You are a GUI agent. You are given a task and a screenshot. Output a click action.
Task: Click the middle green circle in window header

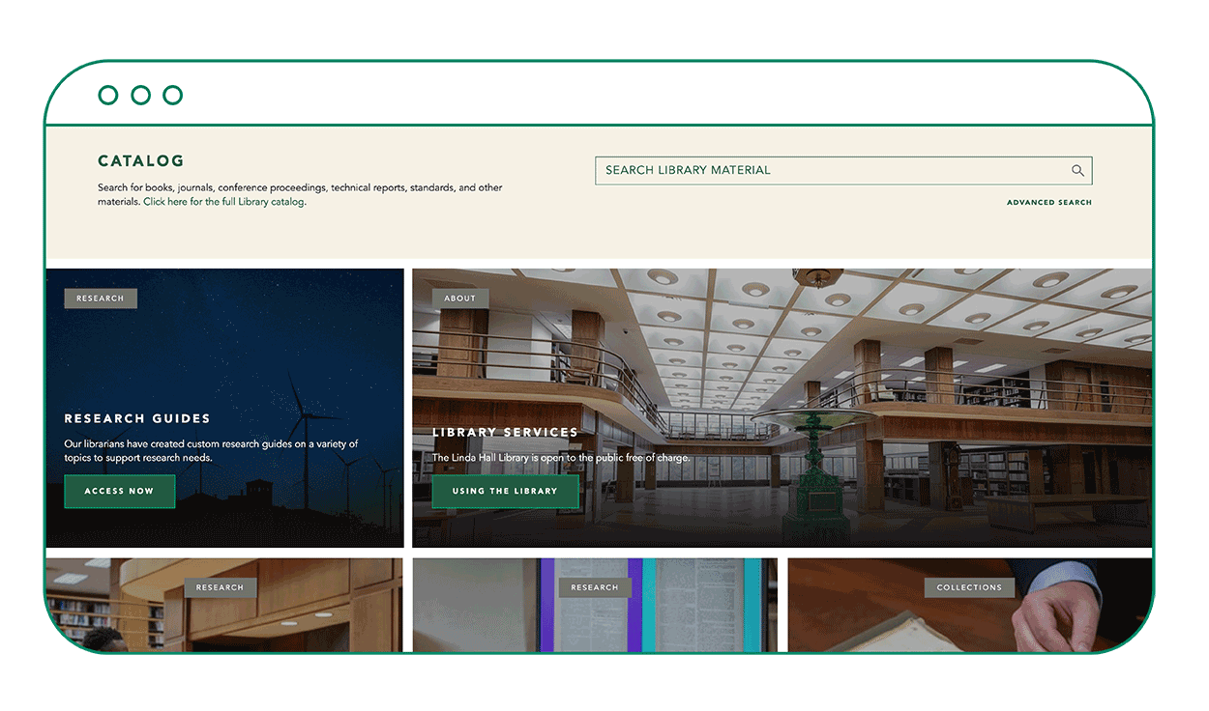coord(140,95)
